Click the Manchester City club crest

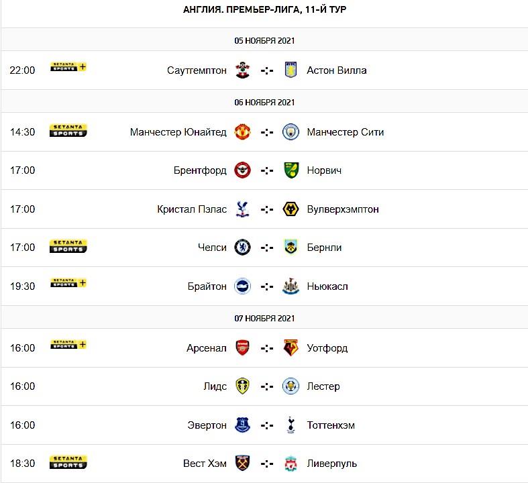click(291, 132)
